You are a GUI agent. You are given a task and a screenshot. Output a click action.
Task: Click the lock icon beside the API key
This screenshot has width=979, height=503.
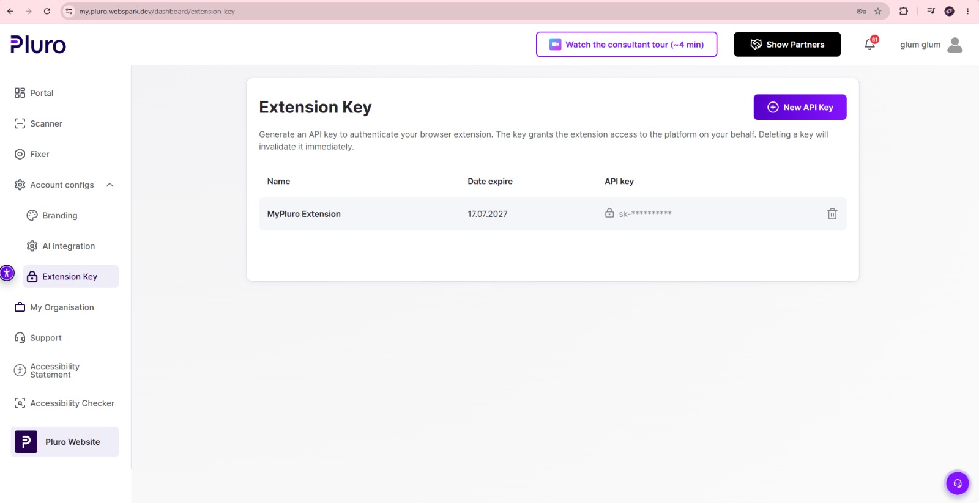click(x=609, y=213)
